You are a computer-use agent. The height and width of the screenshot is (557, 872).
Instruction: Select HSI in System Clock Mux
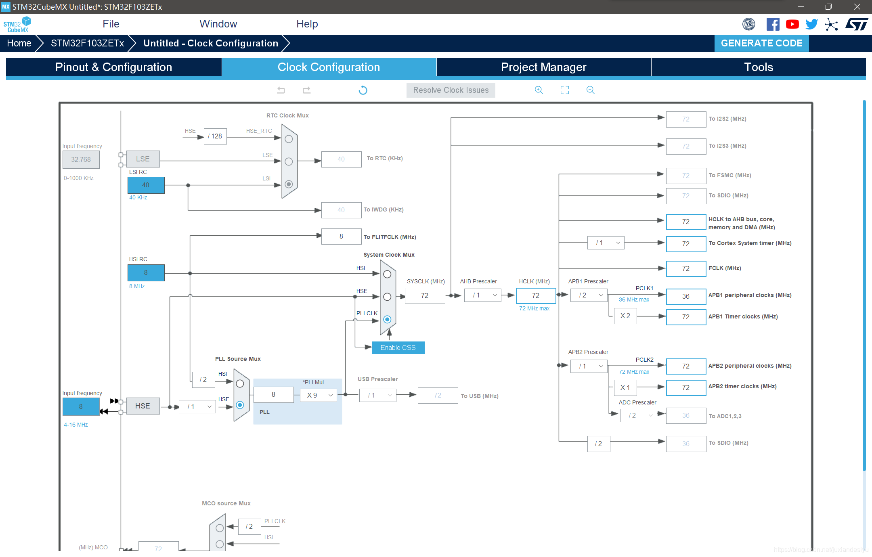387,274
